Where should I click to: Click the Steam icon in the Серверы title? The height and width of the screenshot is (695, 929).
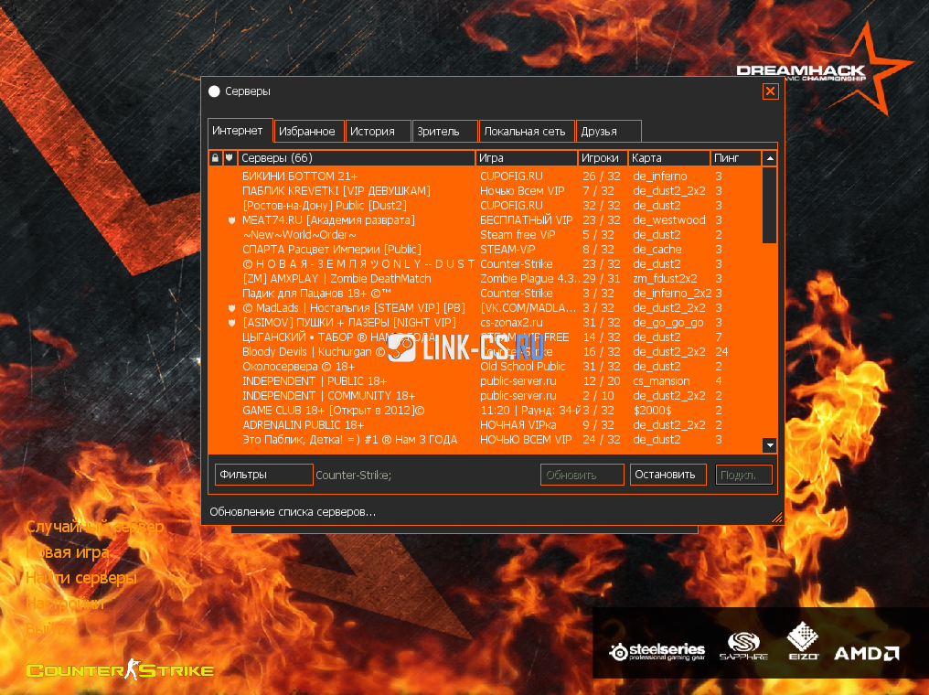tap(215, 91)
